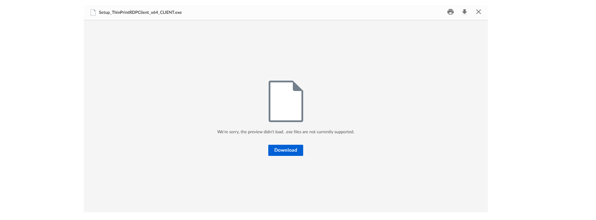Image resolution: width=596 pixels, height=220 pixels.
Task: Click the large blank document placeholder icon
Action: point(286,101)
